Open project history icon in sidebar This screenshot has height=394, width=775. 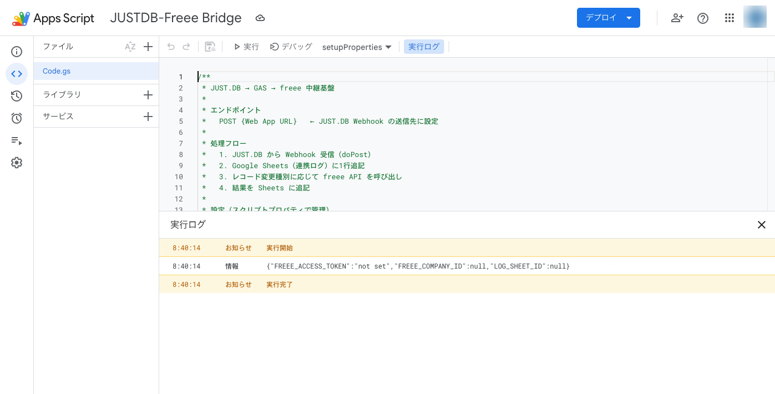17,96
